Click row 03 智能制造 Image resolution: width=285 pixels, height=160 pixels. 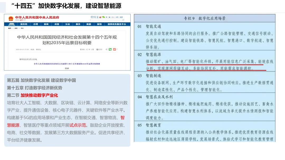tap(205, 82)
